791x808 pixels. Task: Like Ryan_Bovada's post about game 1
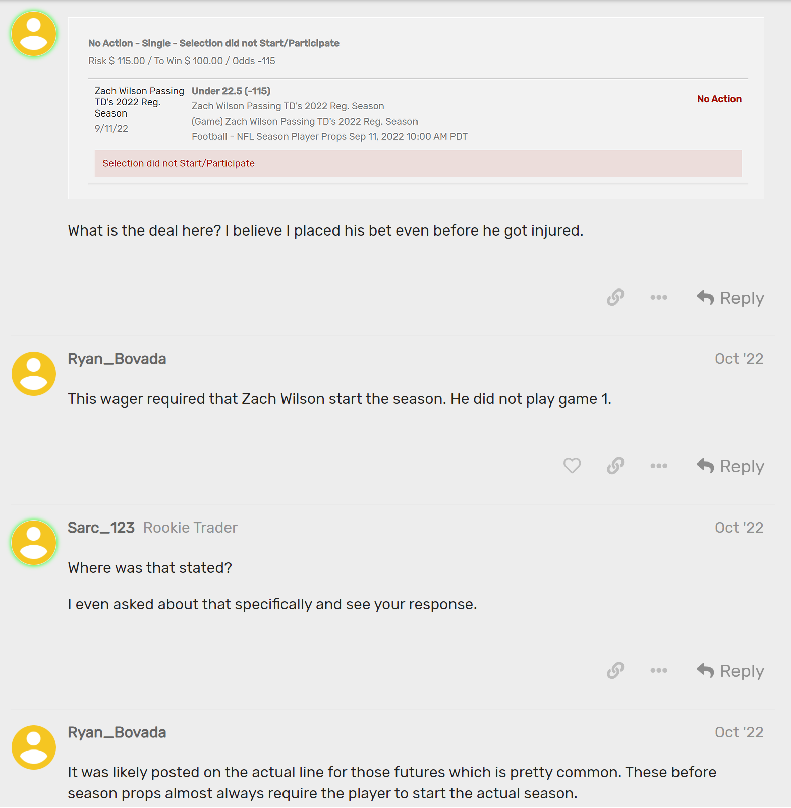tap(572, 466)
